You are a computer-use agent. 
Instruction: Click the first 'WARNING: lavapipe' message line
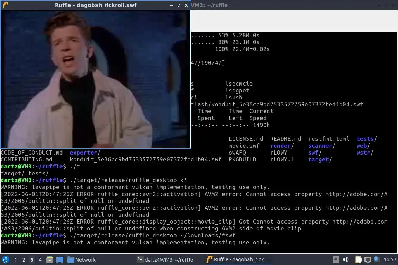pyautogui.click(x=135, y=187)
